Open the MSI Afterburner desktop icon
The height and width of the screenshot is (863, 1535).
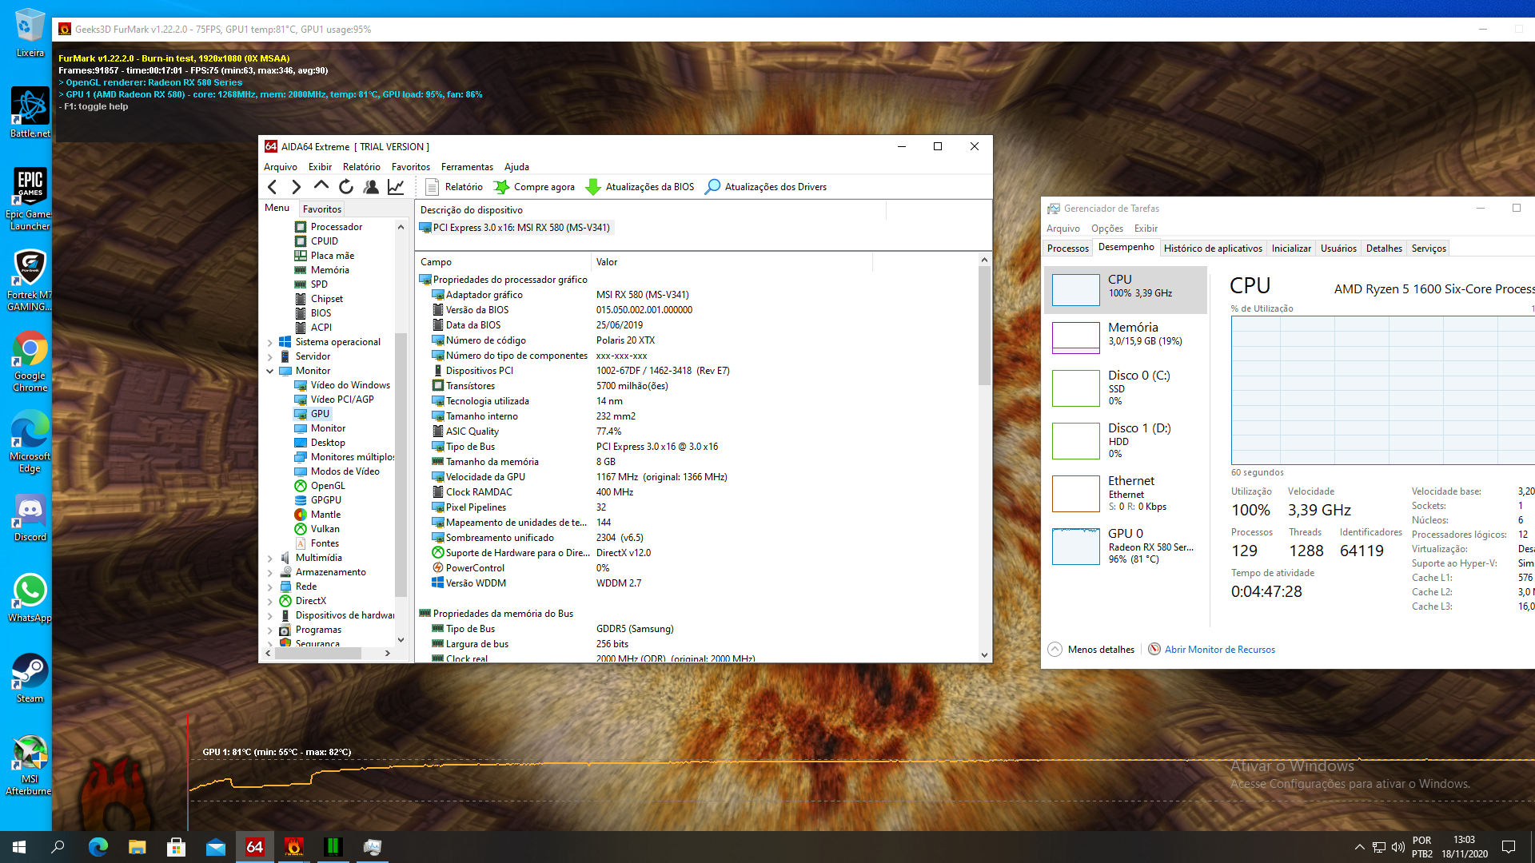point(30,766)
